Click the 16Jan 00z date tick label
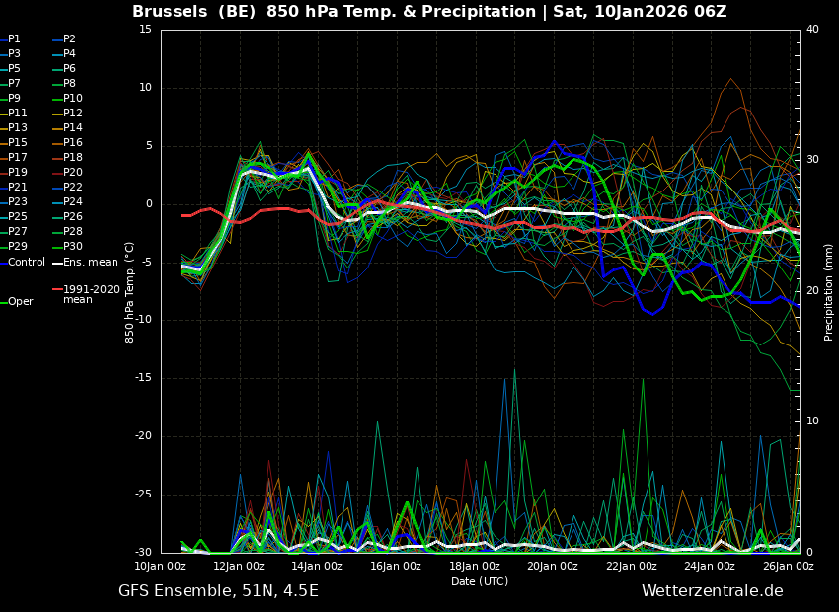Image resolution: width=839 pixels, height=612 pixels. click(x=395, y=567)
